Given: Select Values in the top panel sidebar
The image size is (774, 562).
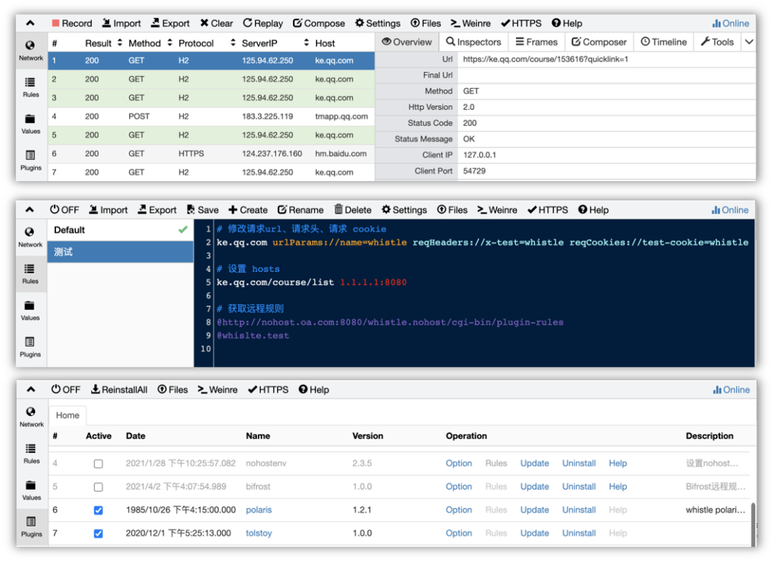Looking at the screenshot, I should [31, 125].
